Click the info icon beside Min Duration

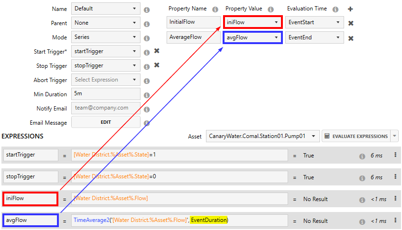(147, 95)
